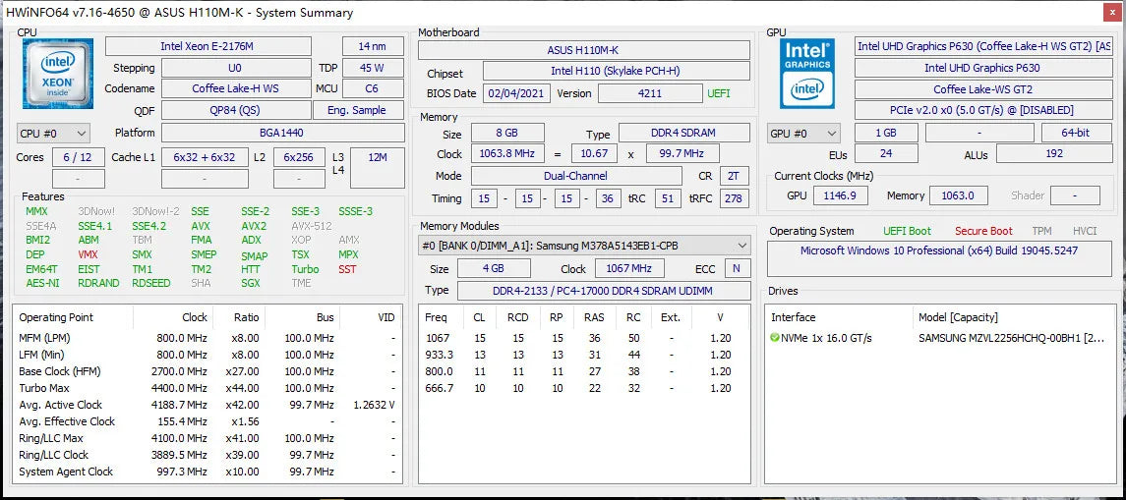Click the module size 4 GB field

[494, 269]
